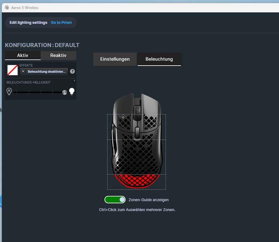
Task: Click the Zonen-Guide anzeigen label
Action: (149, 200)
